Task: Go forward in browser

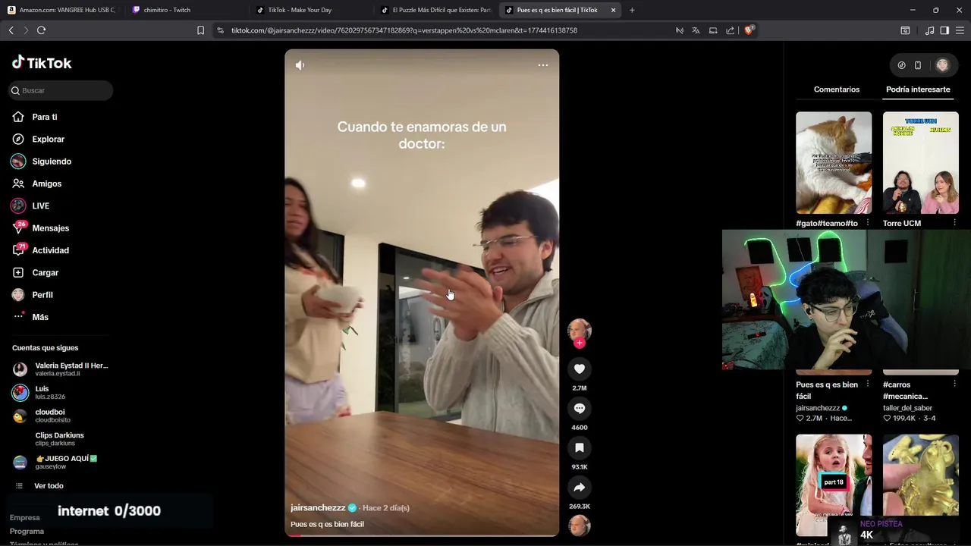Action: [26, 30]
